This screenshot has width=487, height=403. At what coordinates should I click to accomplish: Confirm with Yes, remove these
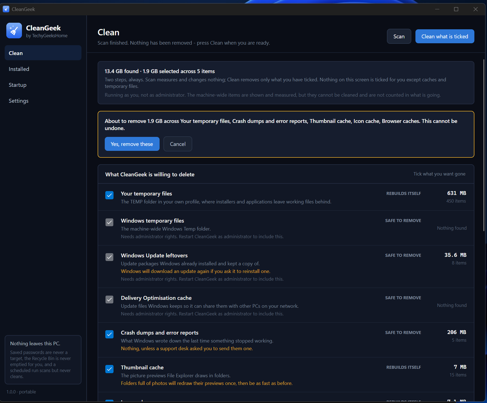pos(132,144)
